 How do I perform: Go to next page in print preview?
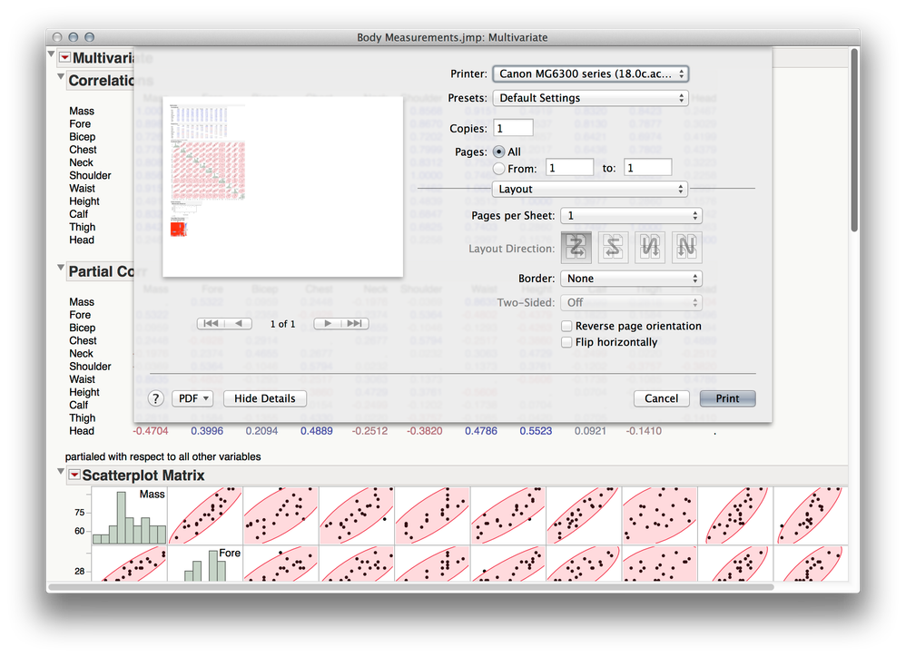[327, 323]
